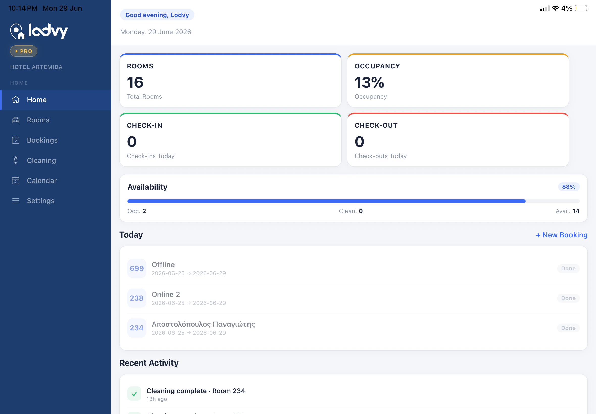Open the Cleaning section
The height and width of the screenshot is (414, 596).
[56, 160]
